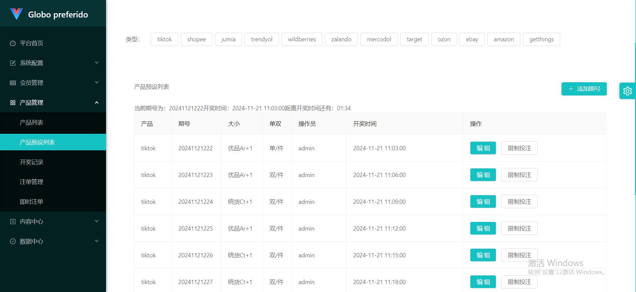Expand the 会员管理 menu chevron
The image size is (636, 292).
[x=97, y=83]
